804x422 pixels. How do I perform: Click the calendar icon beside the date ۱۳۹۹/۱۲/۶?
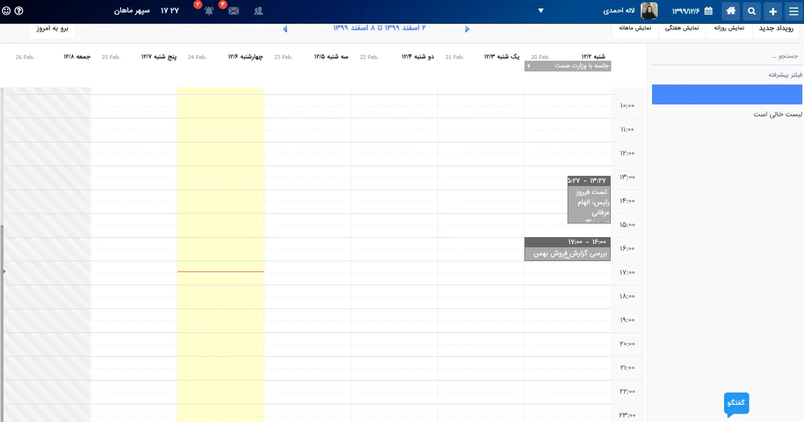click(708, 11)
